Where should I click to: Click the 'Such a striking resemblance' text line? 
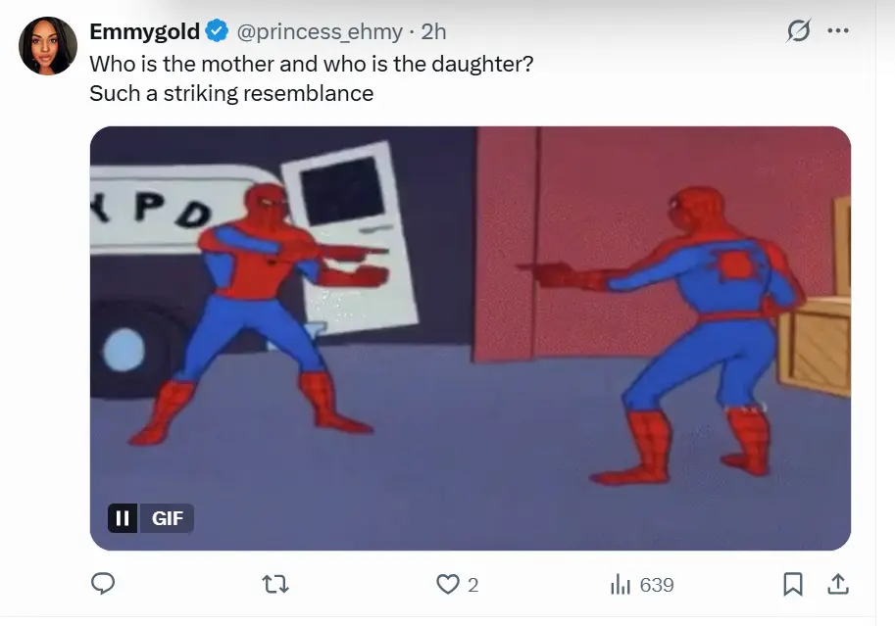231,93
